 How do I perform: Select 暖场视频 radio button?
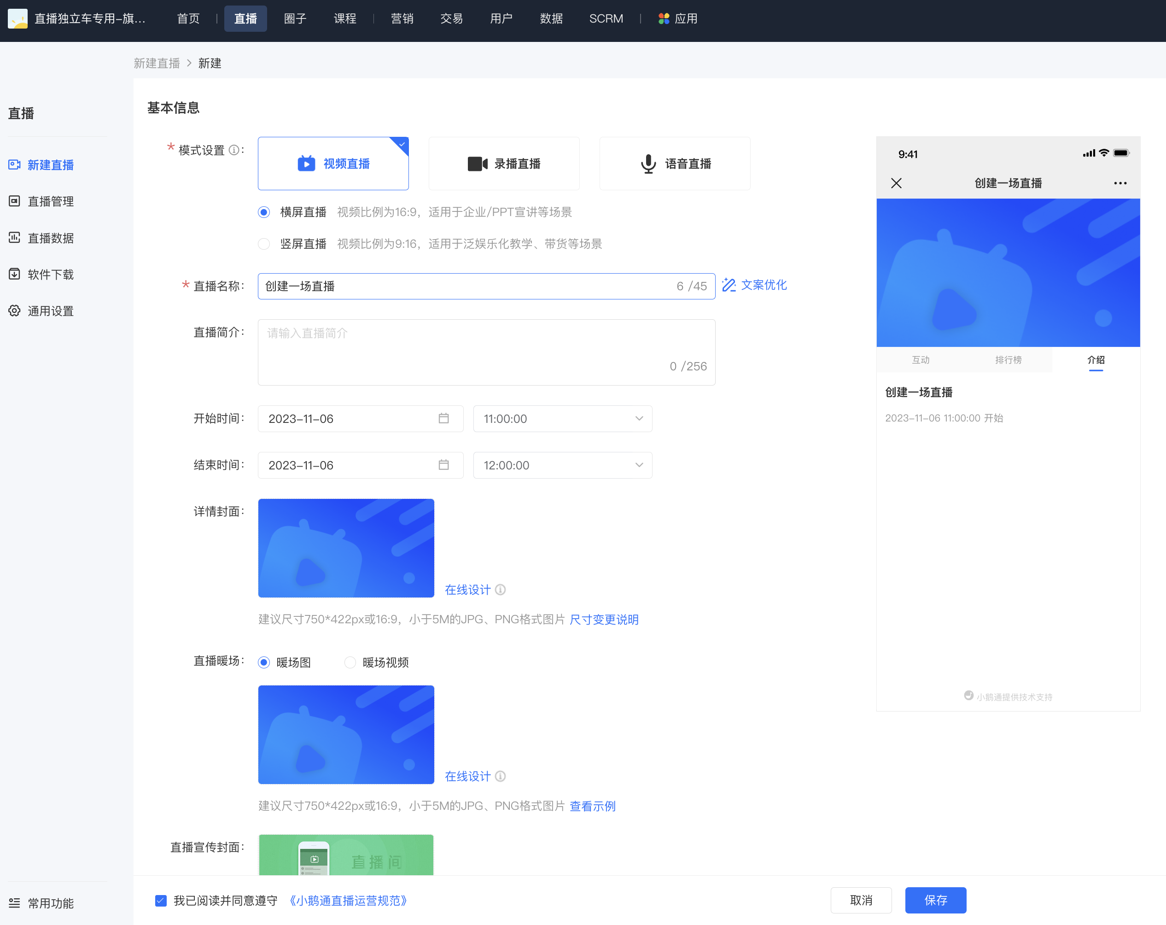click(x=350, y=662)
